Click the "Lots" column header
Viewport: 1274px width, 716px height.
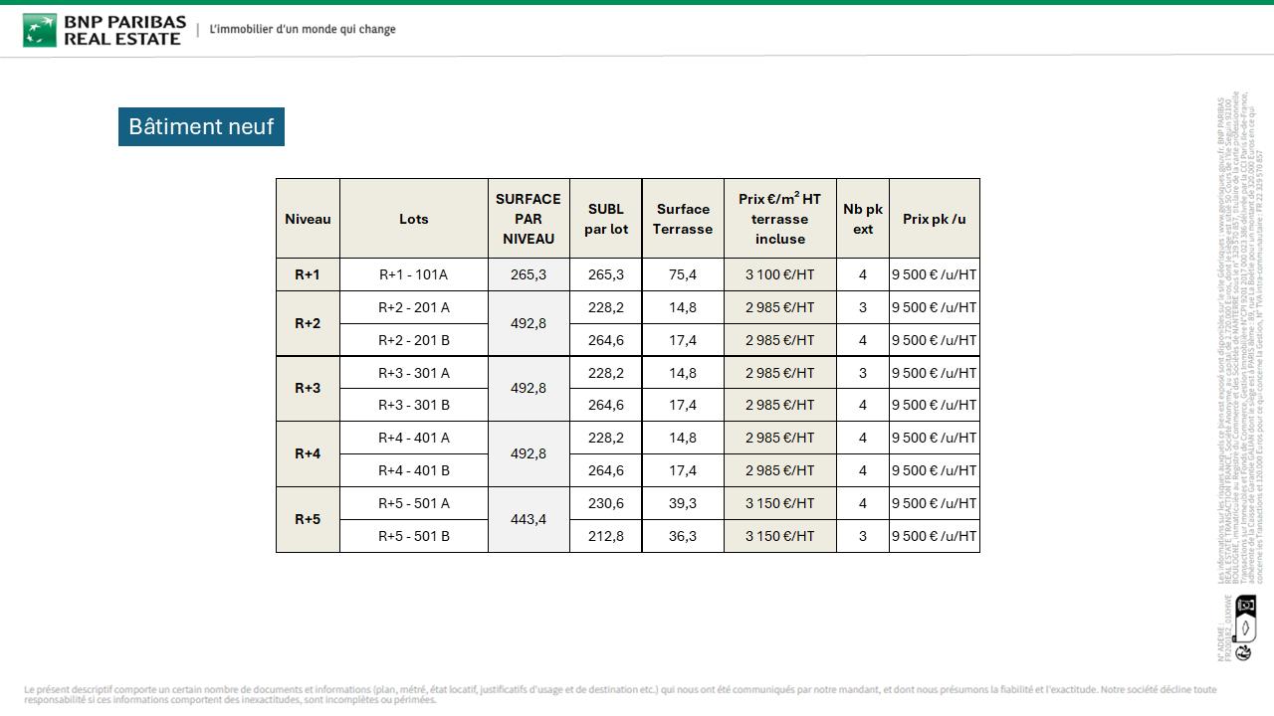414,219
